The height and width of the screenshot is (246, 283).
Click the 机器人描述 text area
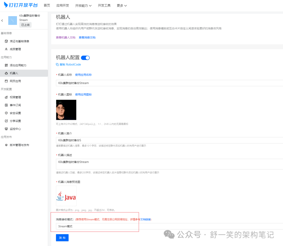coord(169,164)
